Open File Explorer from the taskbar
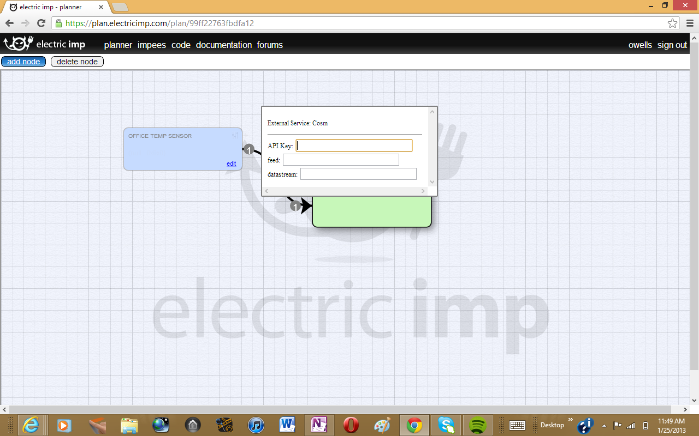 pos(129,425)
